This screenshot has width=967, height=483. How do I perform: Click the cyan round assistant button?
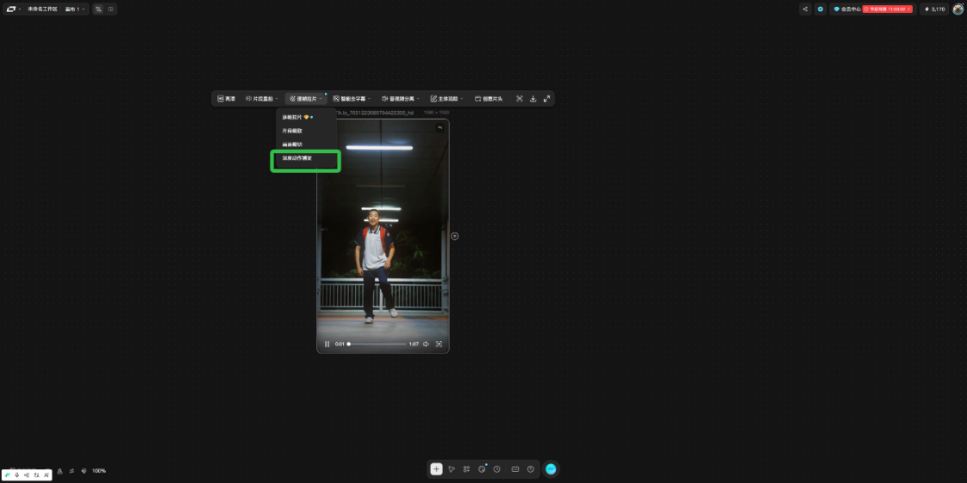tap(551, 468)
